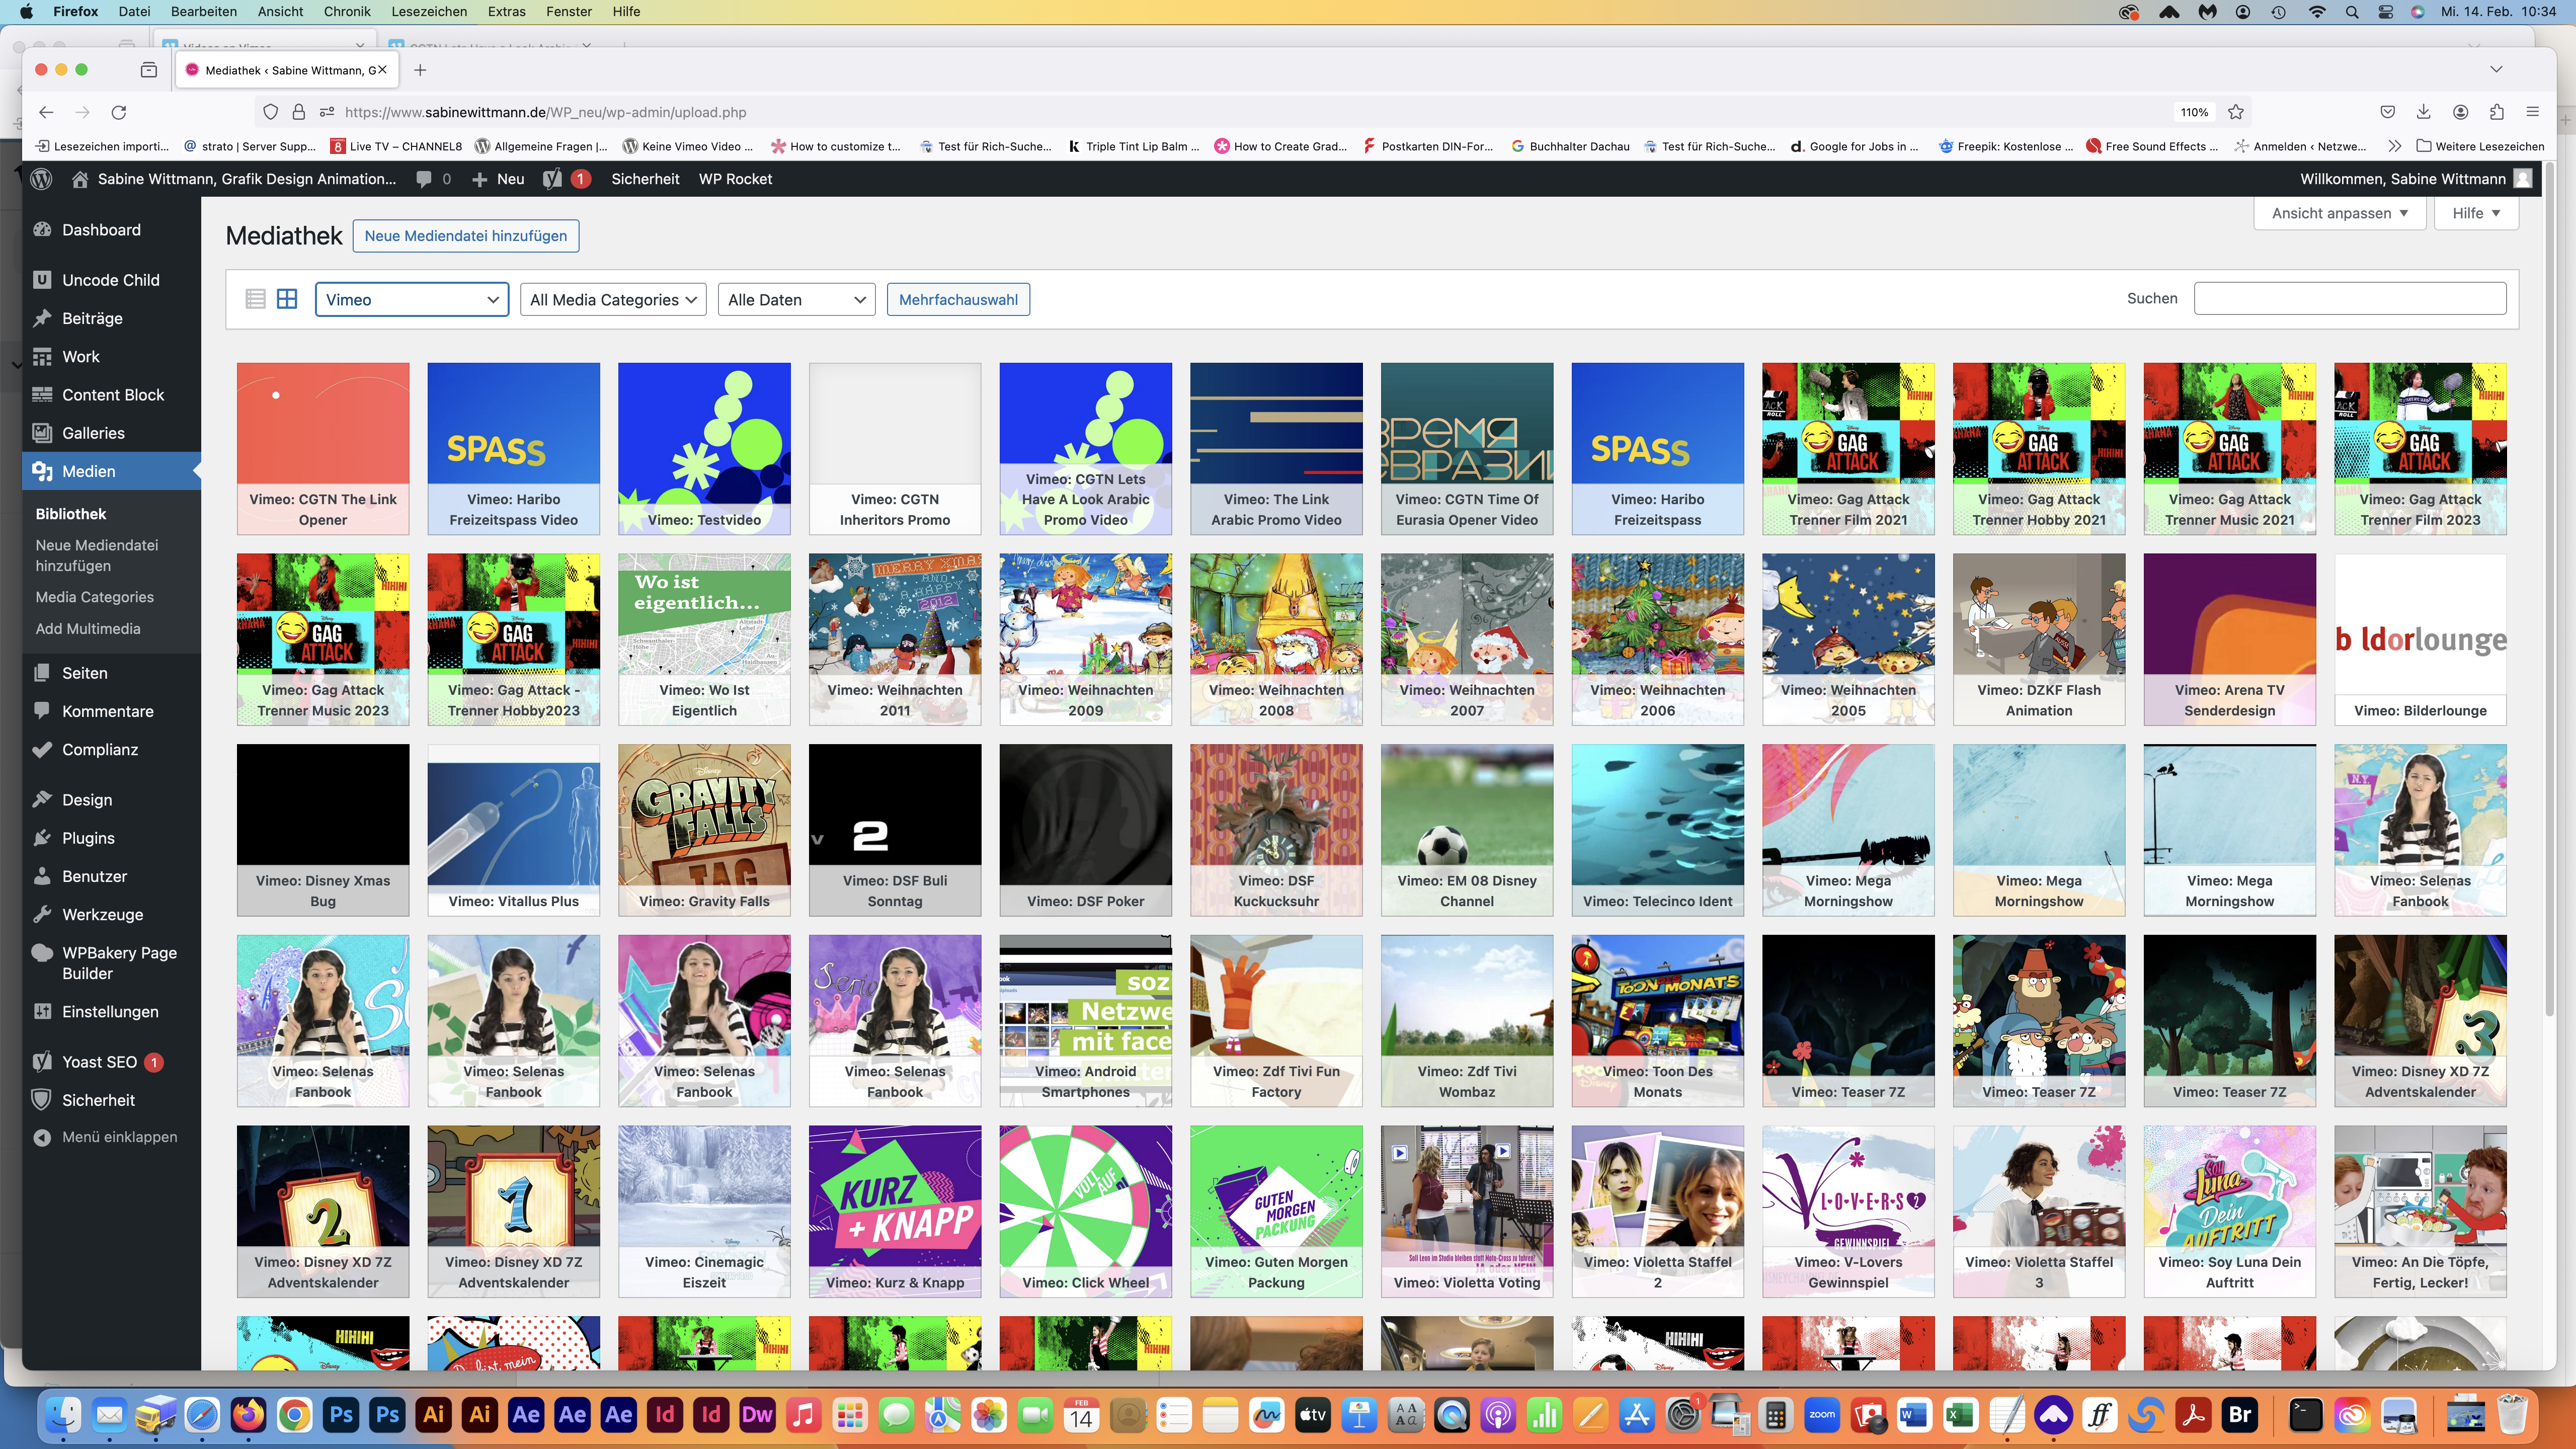Open Vimeo: Toon Des Monats thumbnail

[1657, 1021]
